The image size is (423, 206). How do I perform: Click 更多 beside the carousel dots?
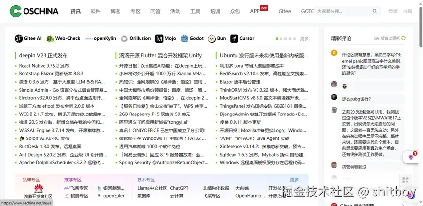pyautogui.click(x=305, y=39)
